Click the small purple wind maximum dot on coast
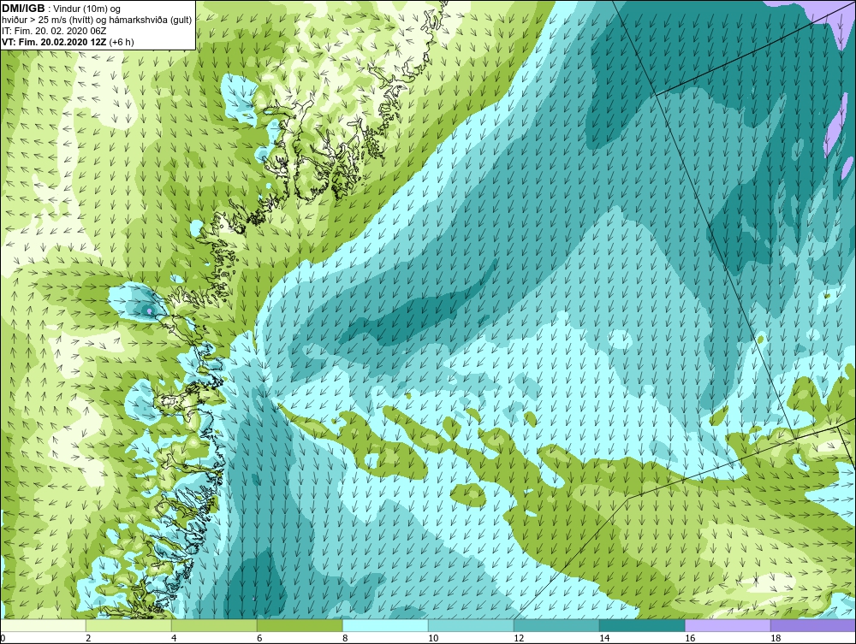Screen dimensions: 856x644 149,311
